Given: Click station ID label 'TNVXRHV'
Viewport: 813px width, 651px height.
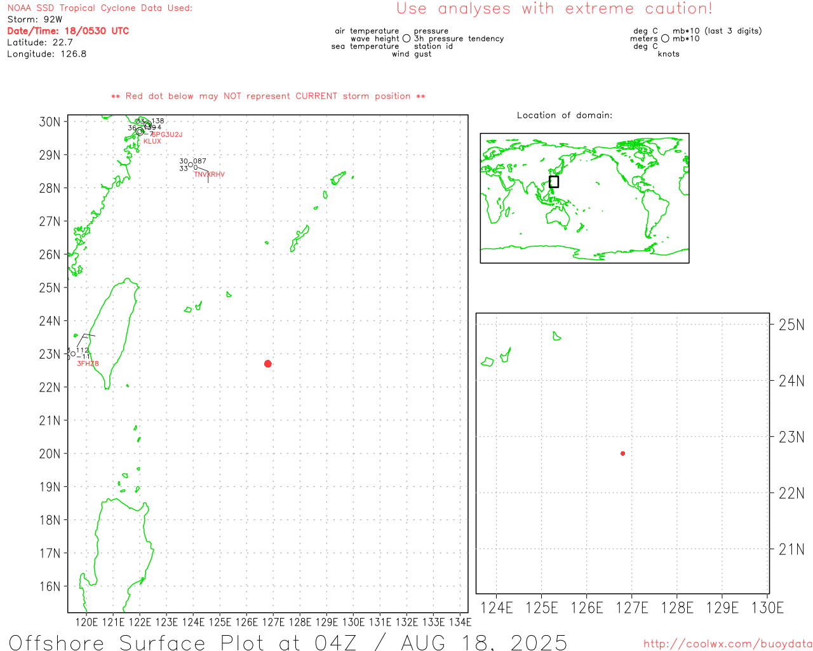Looking at the screenshot, I should pyautogui.click(x=210, y=174).
